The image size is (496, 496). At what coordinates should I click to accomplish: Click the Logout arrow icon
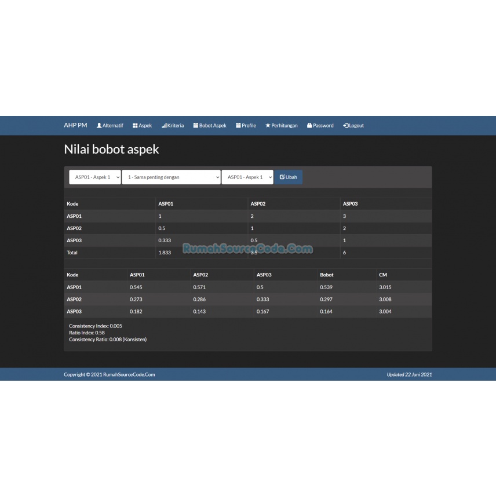pos(346,126)
